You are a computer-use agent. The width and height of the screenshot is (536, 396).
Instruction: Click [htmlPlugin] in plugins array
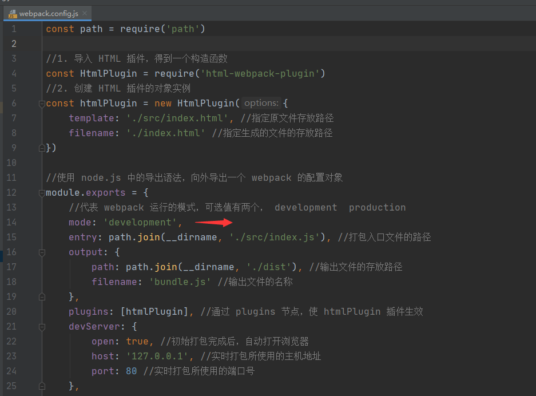point(154,311)
